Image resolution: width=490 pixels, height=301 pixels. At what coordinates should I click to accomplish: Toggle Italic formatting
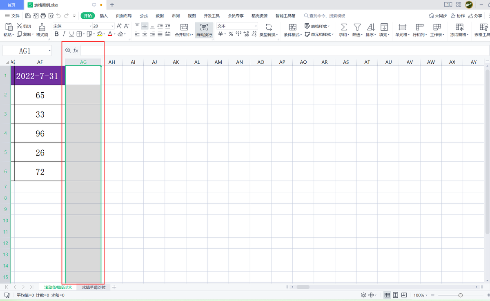point(64,34)
